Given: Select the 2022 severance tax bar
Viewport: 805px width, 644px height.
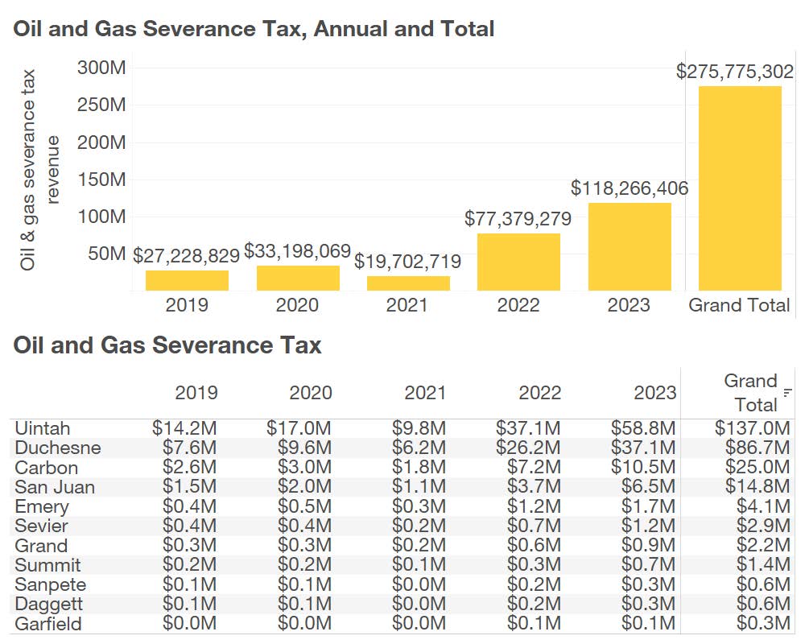Looking at the screenshot, I should pyautogui.click(x=518, y=262).
